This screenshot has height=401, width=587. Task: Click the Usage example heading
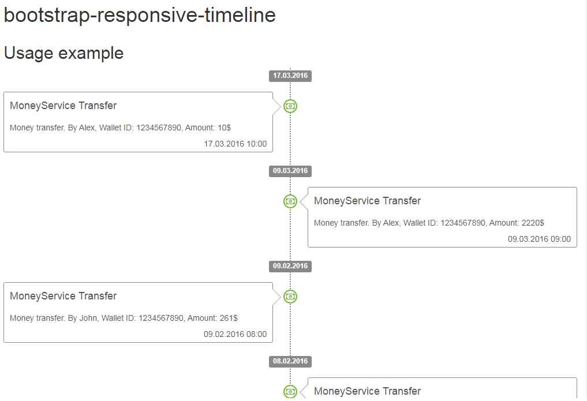63,53
